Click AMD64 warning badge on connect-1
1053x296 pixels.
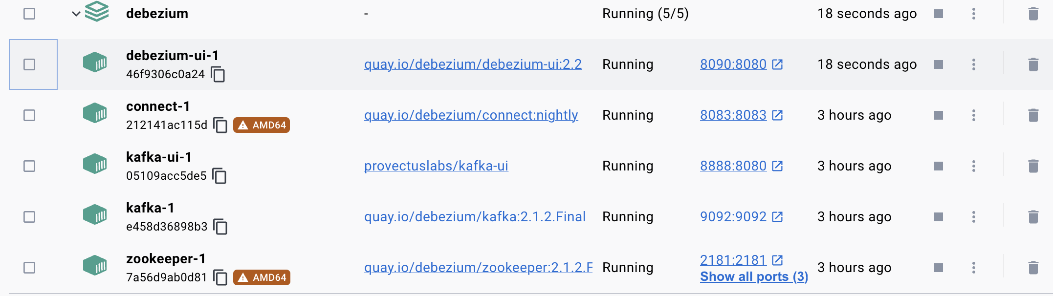click(262, 126)
